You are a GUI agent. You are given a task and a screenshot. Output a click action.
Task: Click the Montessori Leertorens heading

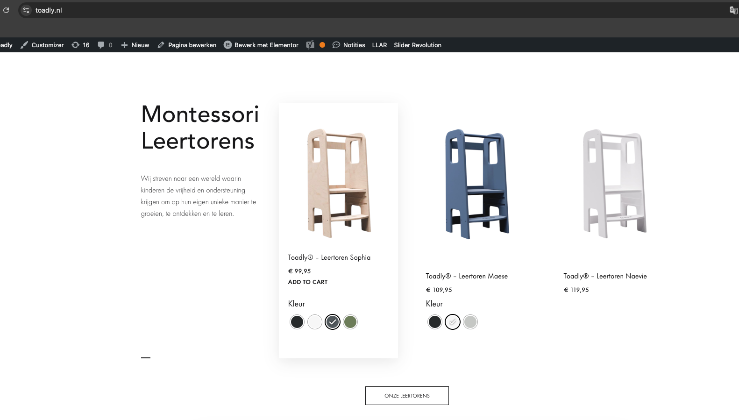(200, 128)
